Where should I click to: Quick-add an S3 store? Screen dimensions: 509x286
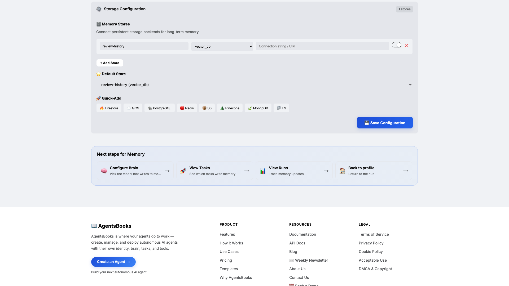point(207,108)
